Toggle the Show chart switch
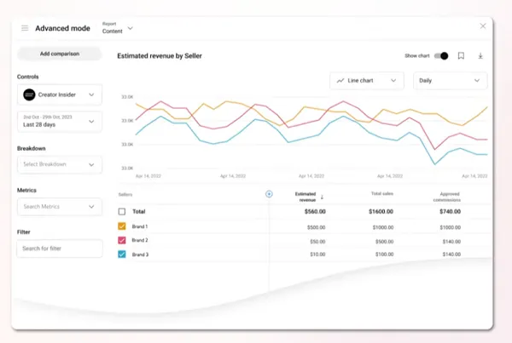This screenshot has height=343, width=512. coord(440,56)
